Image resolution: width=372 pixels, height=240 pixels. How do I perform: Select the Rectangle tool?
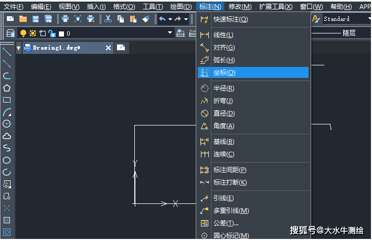(7, 100)
